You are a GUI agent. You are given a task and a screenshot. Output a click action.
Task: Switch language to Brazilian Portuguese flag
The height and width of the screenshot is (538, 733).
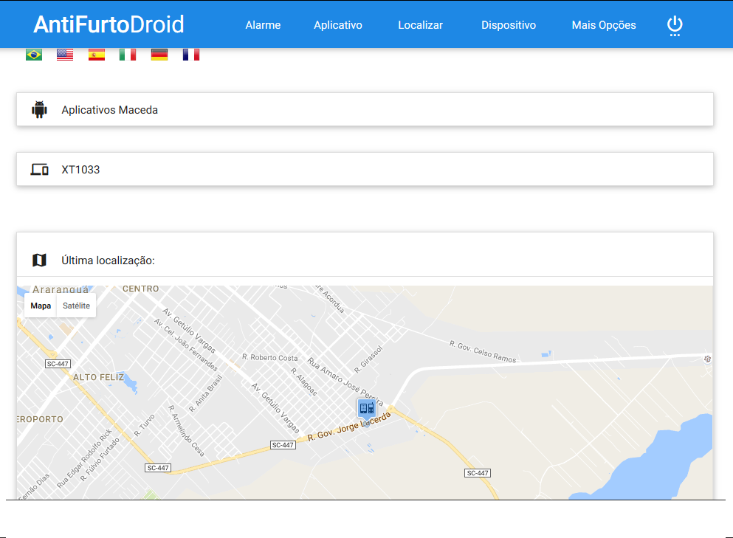click(x=34, y=55)
